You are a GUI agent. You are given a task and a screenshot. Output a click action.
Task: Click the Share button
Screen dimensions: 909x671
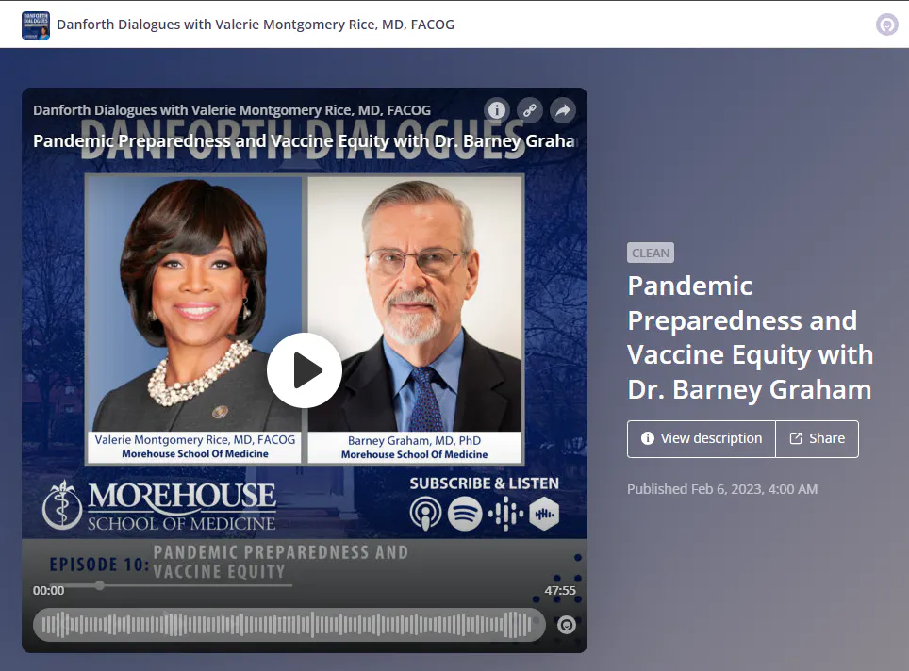(818, 438)
